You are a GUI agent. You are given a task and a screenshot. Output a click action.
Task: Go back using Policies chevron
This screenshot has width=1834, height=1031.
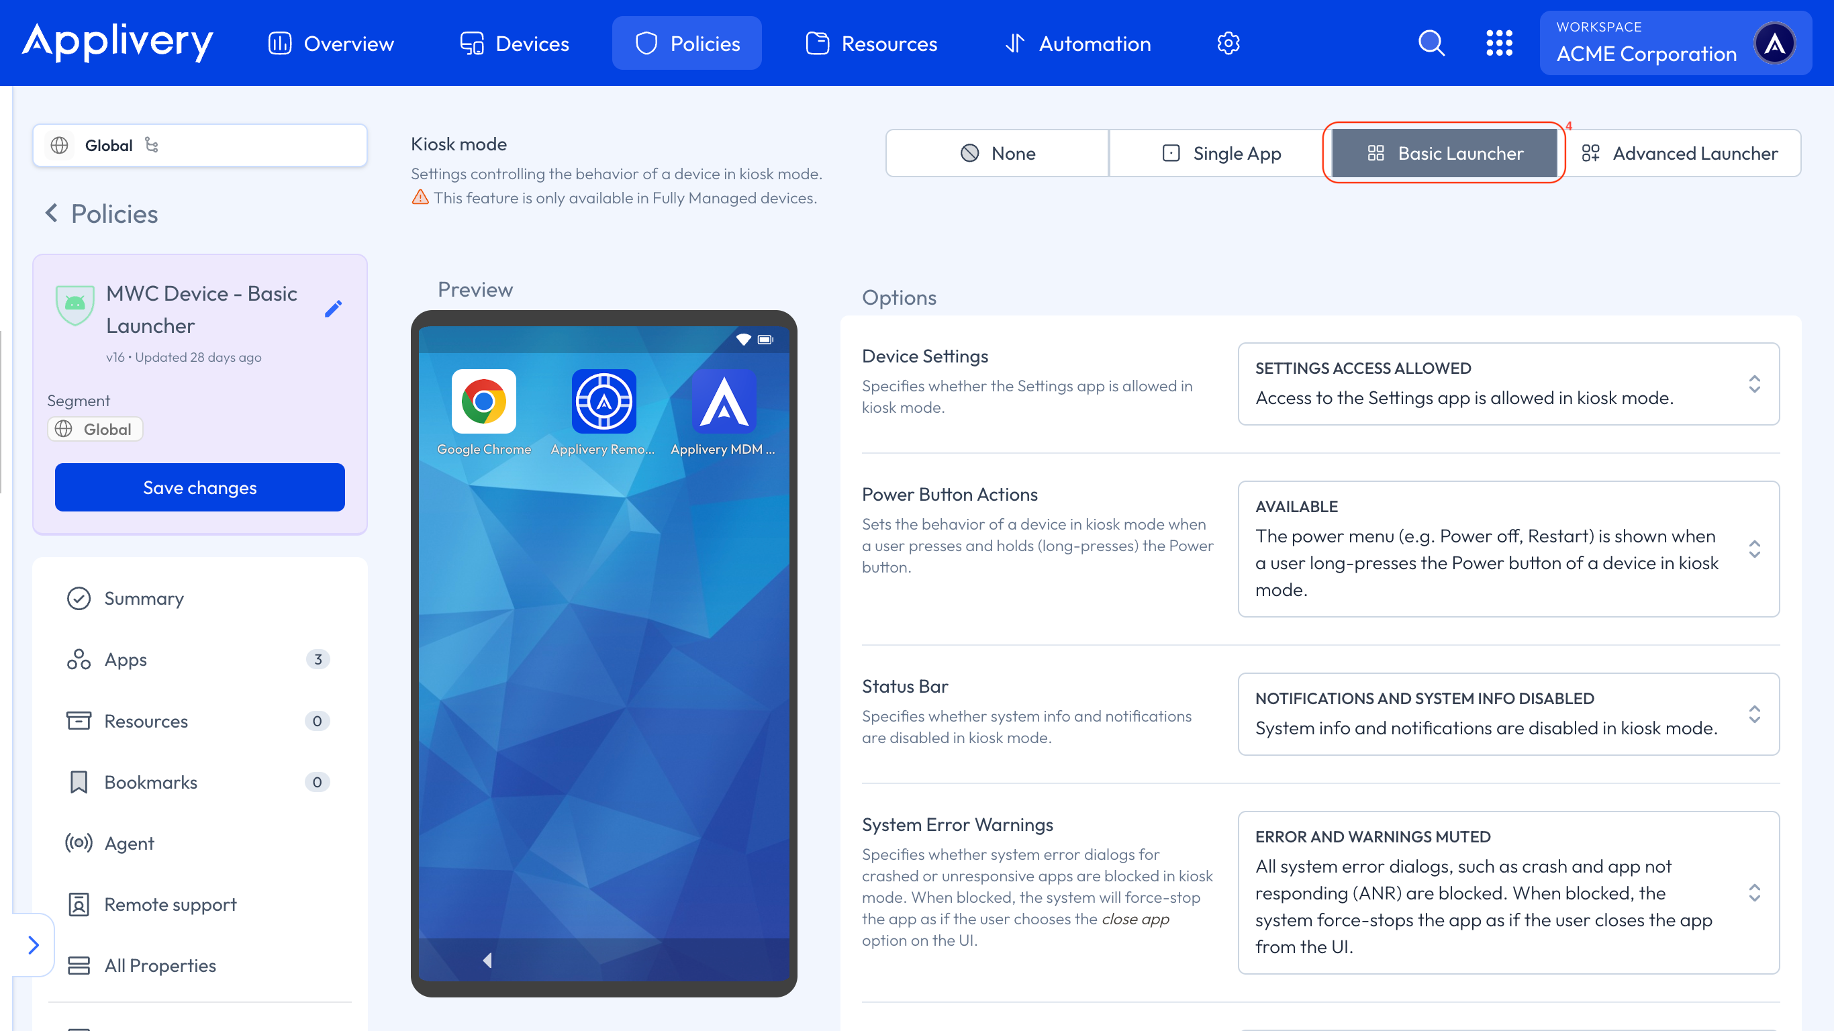[51, 213]
